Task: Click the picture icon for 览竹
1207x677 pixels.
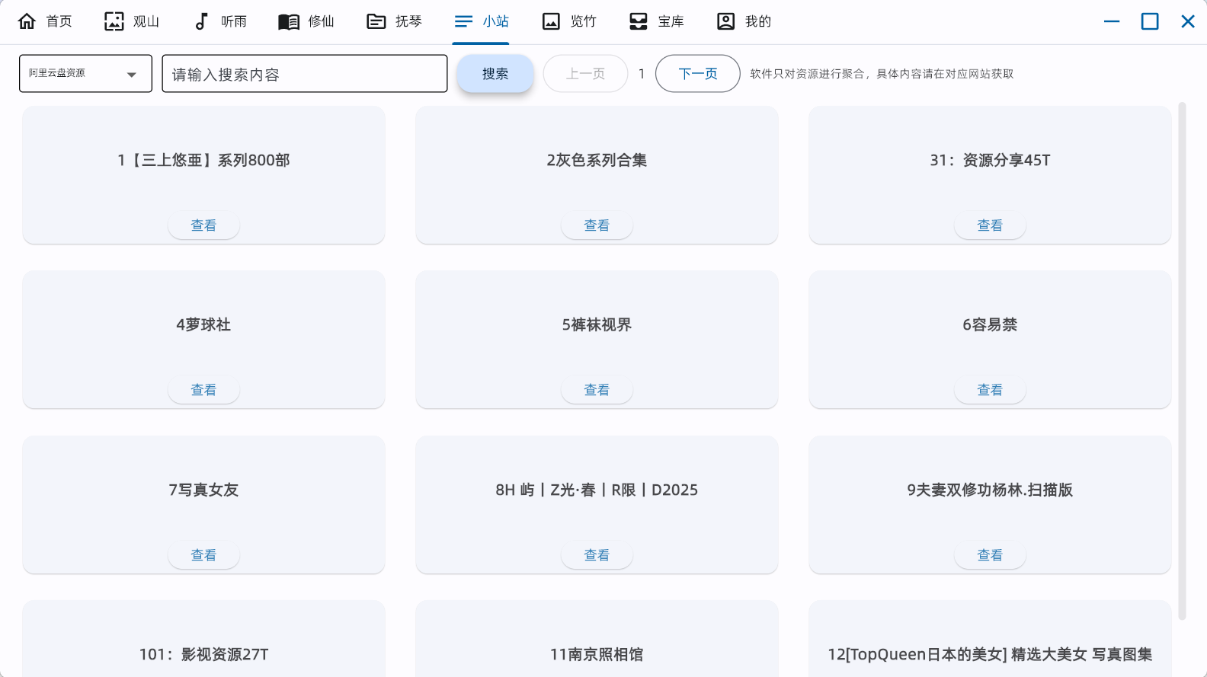Action: click(551, 21)
